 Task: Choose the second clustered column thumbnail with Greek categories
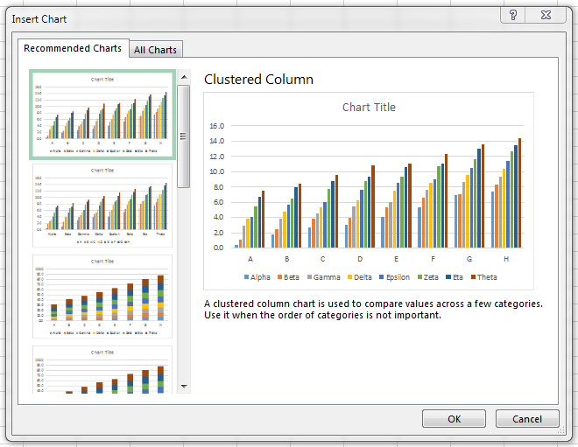tap(102, 206)
